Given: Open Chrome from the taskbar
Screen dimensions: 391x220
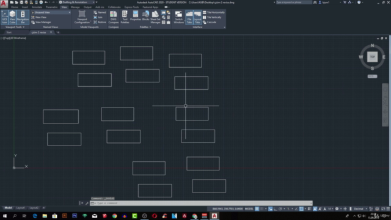Looking at the screenshot, I should click(x=114, y=216).
